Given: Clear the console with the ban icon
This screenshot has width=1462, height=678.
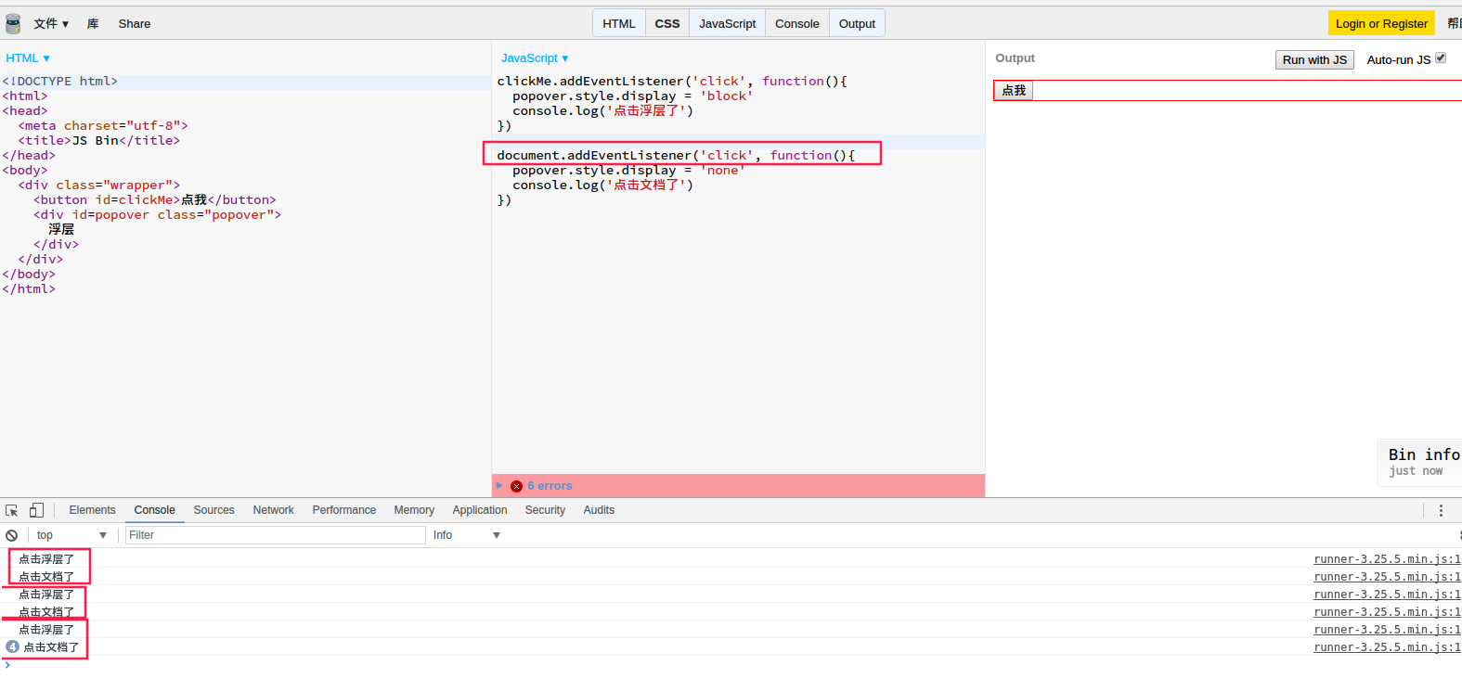Looking at the screenshot, I should pos(12,535).
